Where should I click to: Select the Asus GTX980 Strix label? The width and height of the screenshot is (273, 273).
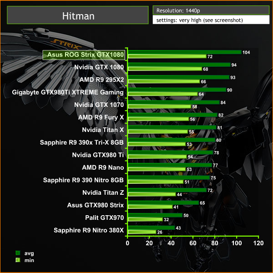(x=96, y=205)
